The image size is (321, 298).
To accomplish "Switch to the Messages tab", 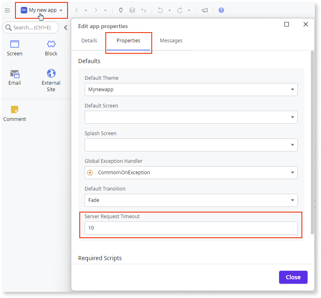I will 171,41.
